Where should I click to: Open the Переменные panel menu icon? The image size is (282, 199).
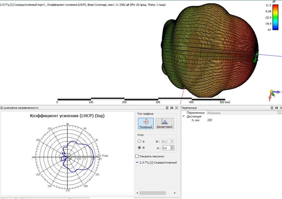point(272,108)
